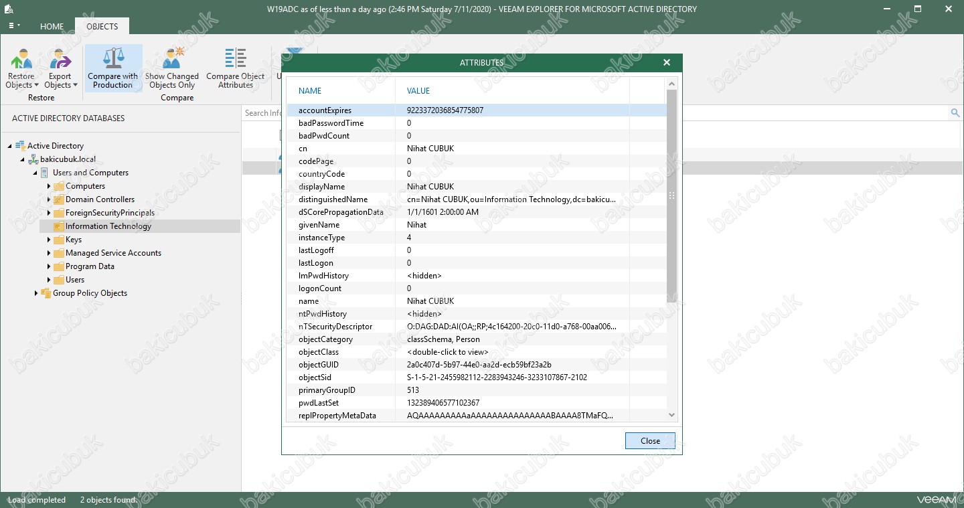Click the Users folder icon

pyautogui.click(x=58, y=280)
